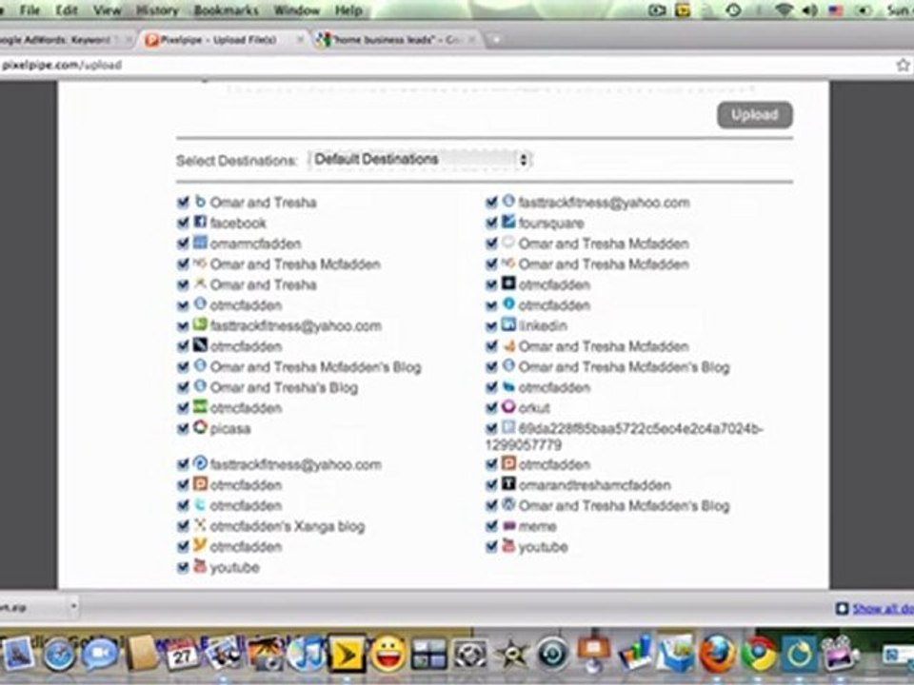The image size is (914, 685).
Task: Toggle the omarandtreshamcfadden checkbox
Action: coord(491,484)
